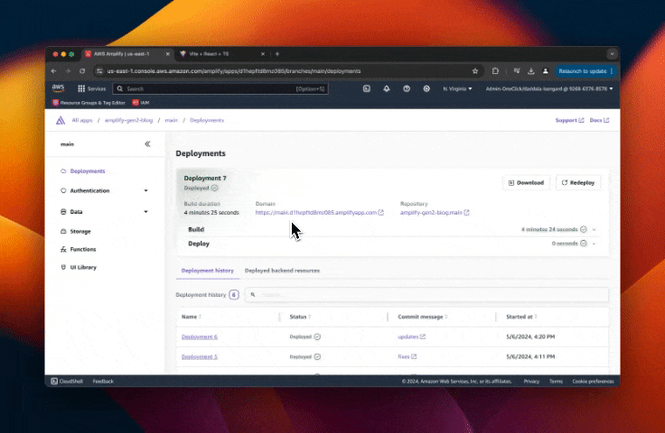Close the Vite + React + TS tab
Screen dimensions: 665x433
pyautogui.click(x=263, y=54)
